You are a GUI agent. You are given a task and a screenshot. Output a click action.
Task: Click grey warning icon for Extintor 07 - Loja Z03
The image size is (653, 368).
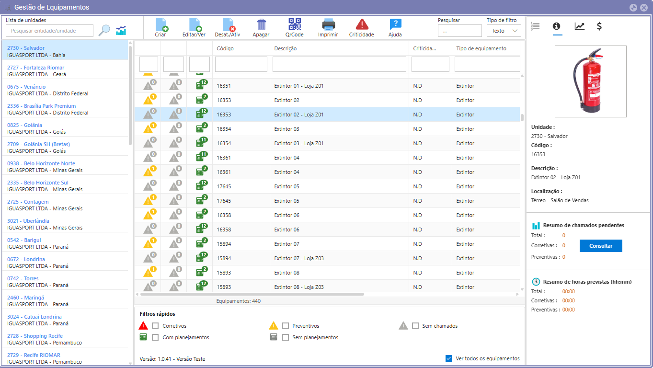click(x=150, y=258)
